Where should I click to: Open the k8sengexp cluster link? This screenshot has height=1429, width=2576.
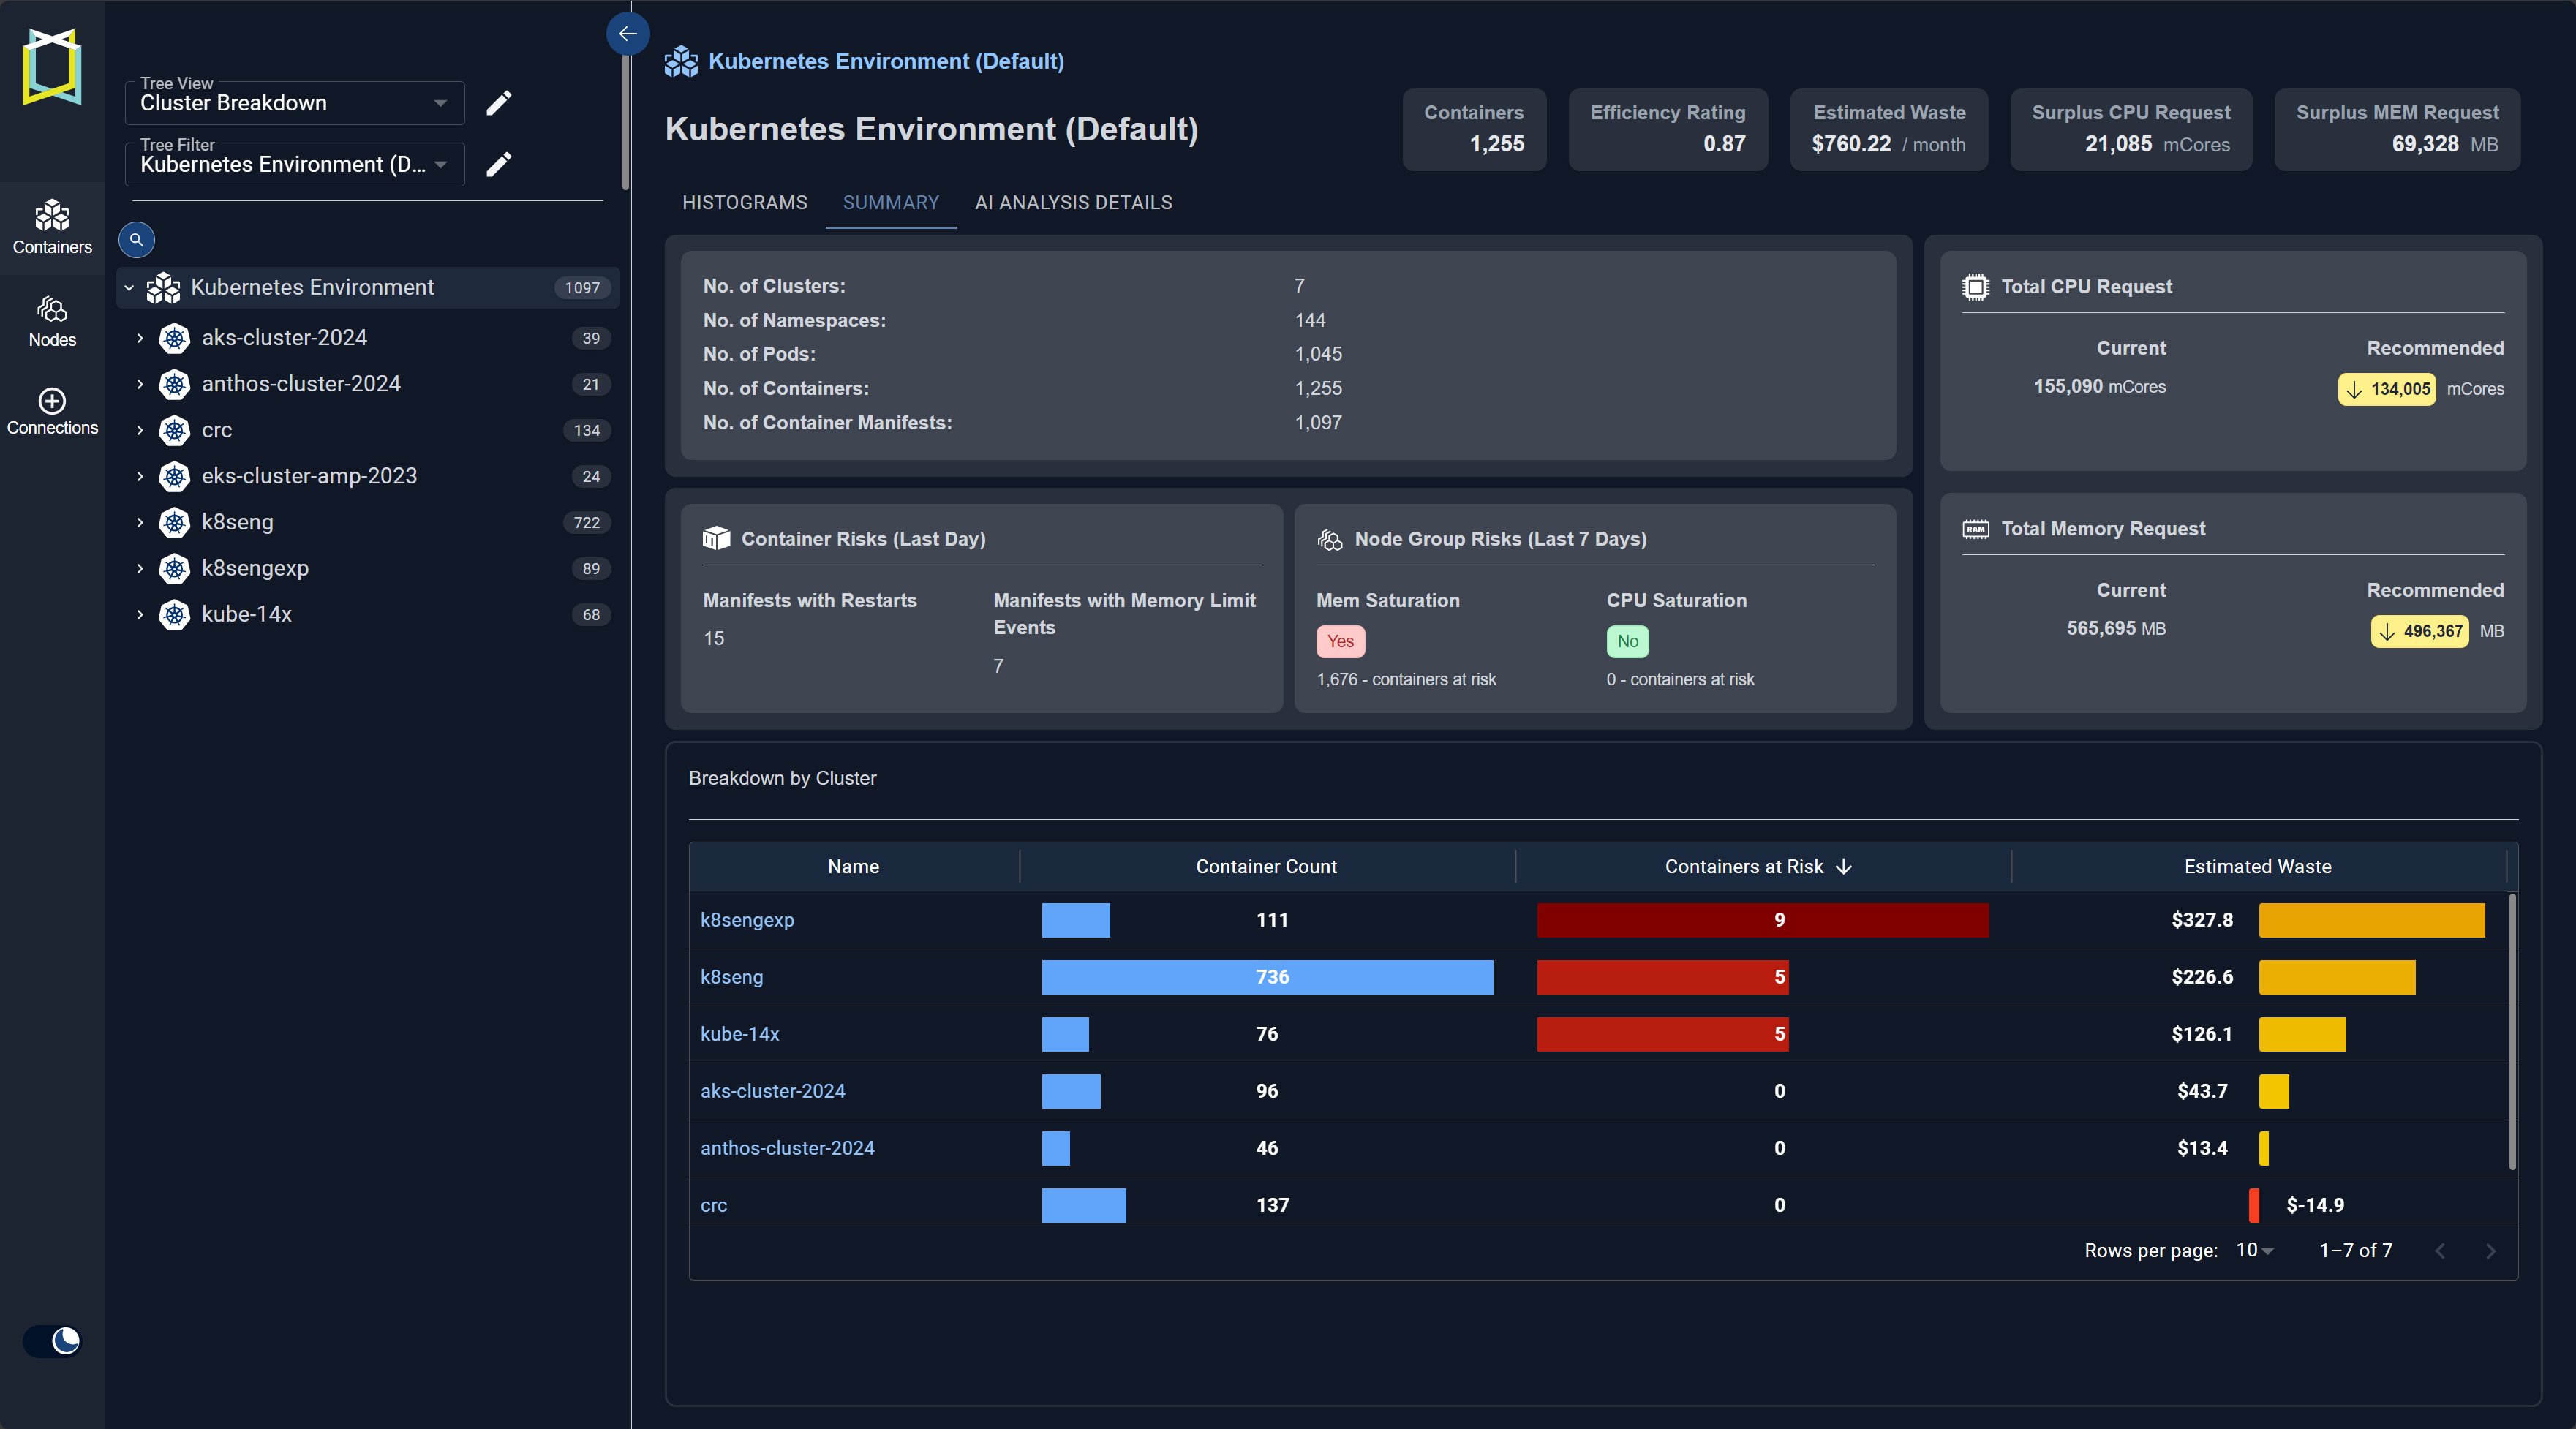[x=746, y=919]
